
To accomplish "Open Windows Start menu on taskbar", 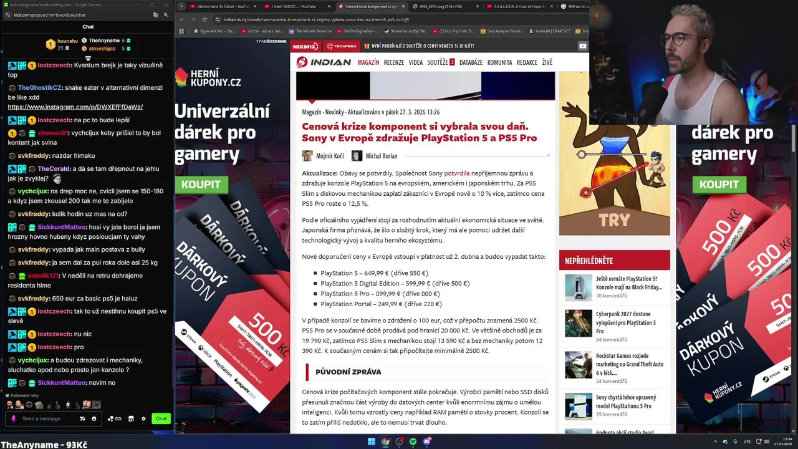I will 372,442.
